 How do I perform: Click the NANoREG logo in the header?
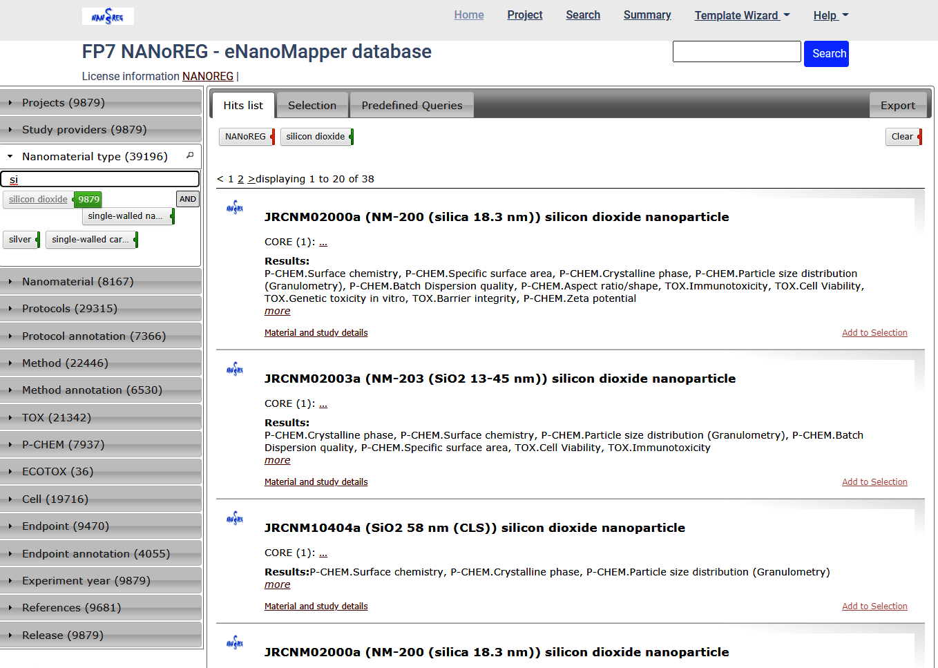pos(108,16)
